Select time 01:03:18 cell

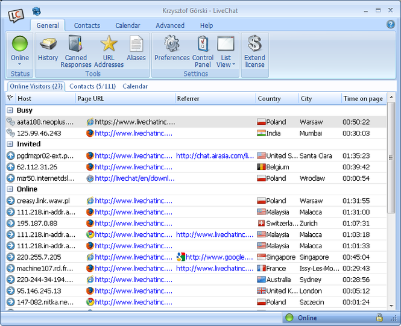coord(356,234)
